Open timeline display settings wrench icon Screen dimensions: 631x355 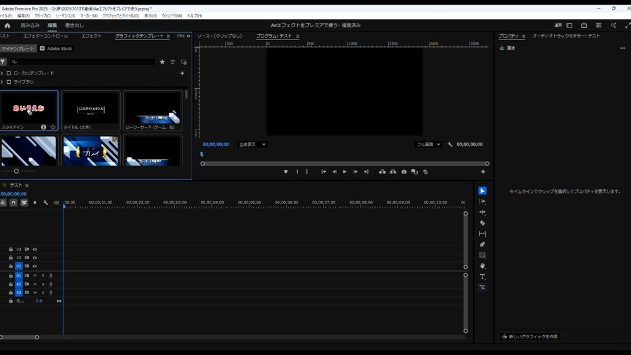[x=46, y=202]
